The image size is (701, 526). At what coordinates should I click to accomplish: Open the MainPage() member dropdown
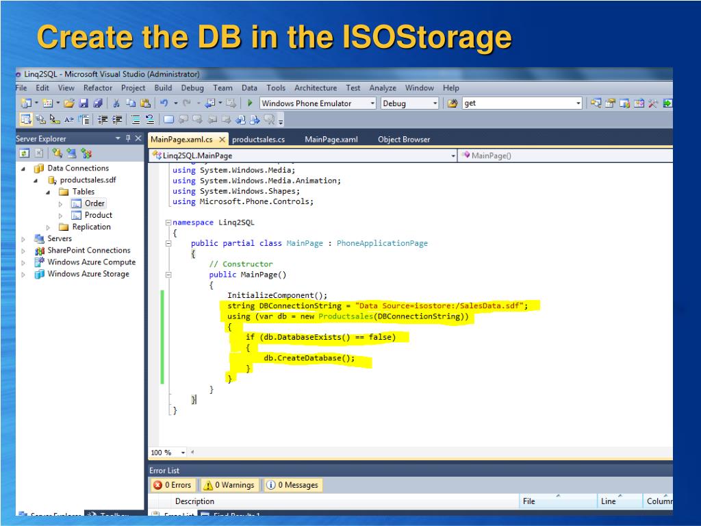pyautogui.click(x=566, y=155)
